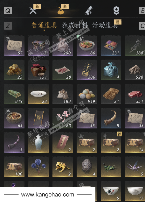Switch to the 养成材料 tab

75,25
